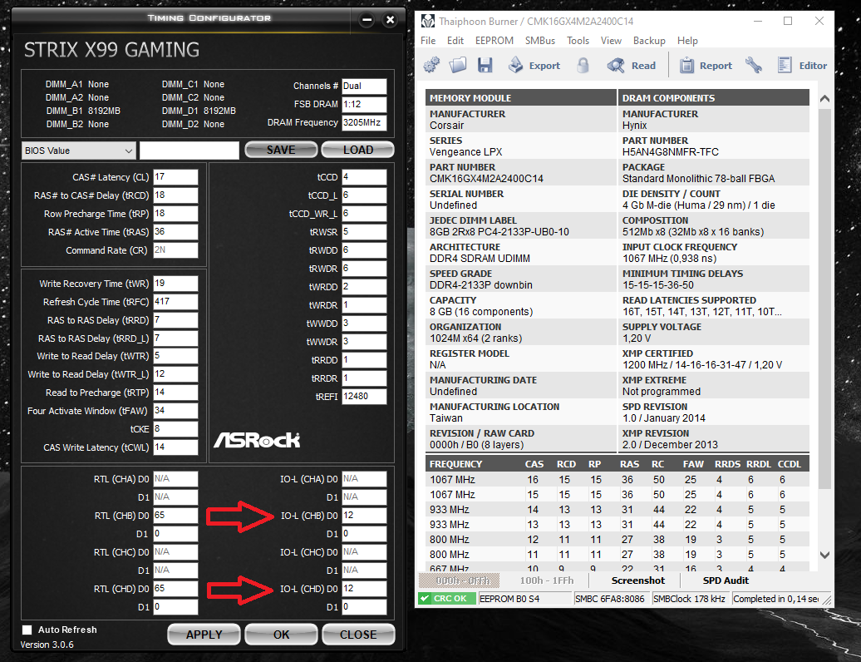Click the OK button
The image size is (861, 662).
[x=281, y=635]
